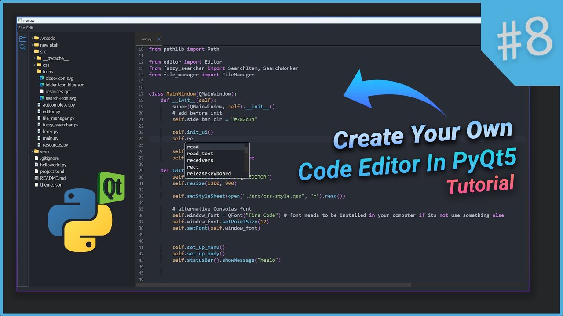Click the folder-icon-blue.svg file icon

coord(42,85)
